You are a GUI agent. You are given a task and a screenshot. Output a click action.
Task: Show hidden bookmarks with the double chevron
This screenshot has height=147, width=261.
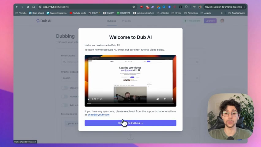[x=222, y=13]
